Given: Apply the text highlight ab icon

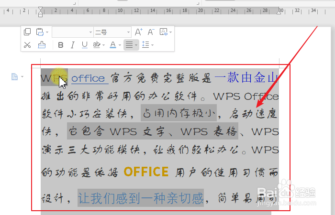Looking at the screenshot, I should tap(97, 45).
